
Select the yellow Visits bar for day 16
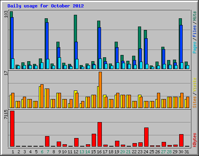[x=98, y=97]
